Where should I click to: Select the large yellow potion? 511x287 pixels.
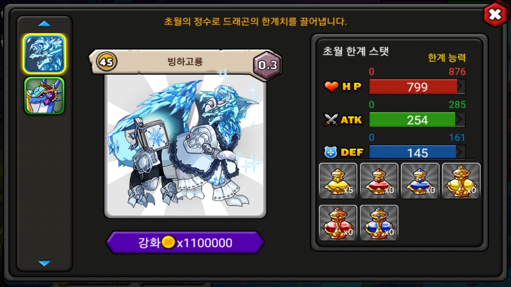pos(461,181)
